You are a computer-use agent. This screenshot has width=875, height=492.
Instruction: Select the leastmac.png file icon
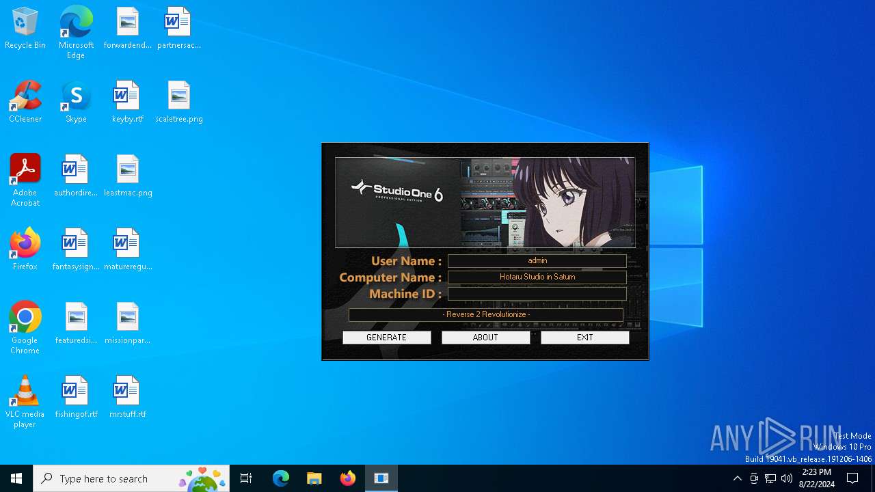coord(128,176)
